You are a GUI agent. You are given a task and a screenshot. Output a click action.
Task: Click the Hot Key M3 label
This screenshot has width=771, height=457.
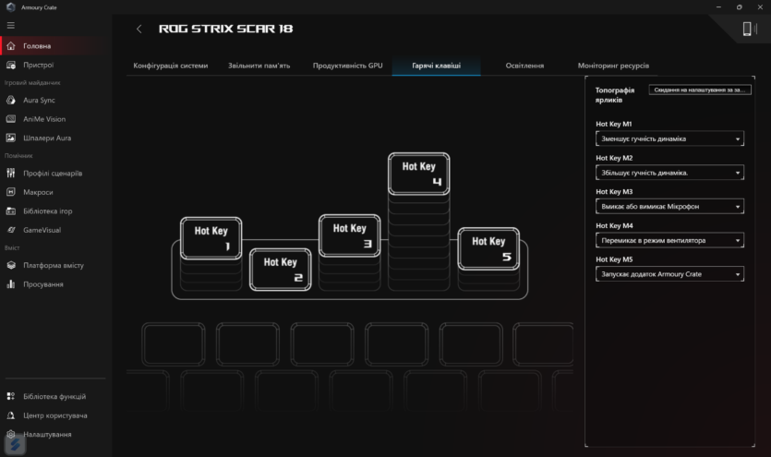point(614,192)
